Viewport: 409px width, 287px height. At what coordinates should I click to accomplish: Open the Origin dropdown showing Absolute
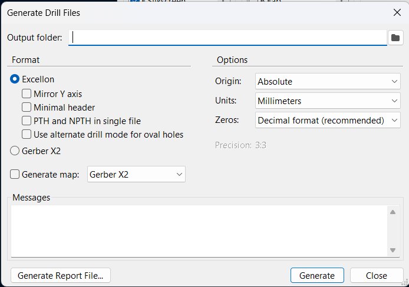click(x=328, y=81)
